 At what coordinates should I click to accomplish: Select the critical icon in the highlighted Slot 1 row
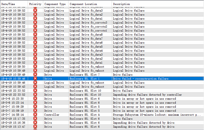point(35,79)
